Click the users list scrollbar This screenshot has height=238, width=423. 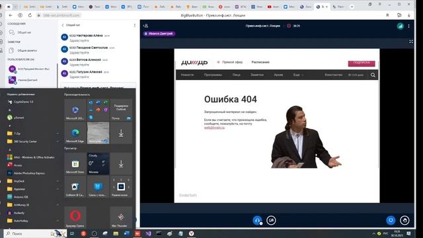click(58, 75)
